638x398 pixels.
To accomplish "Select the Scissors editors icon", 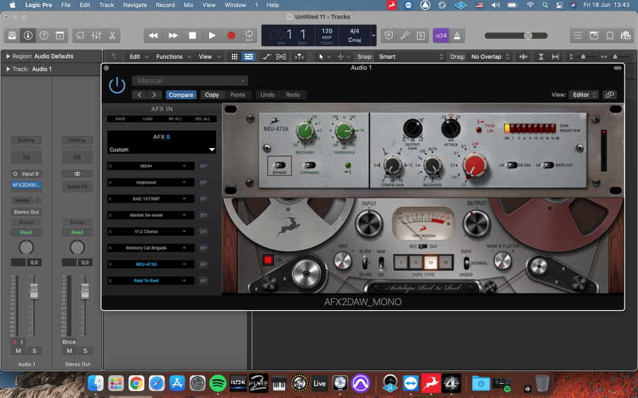I will 112,36.
